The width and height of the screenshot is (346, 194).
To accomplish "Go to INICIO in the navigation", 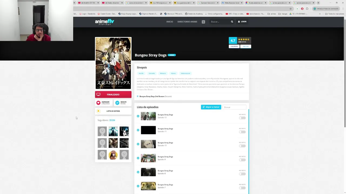I will pos(169,22).
